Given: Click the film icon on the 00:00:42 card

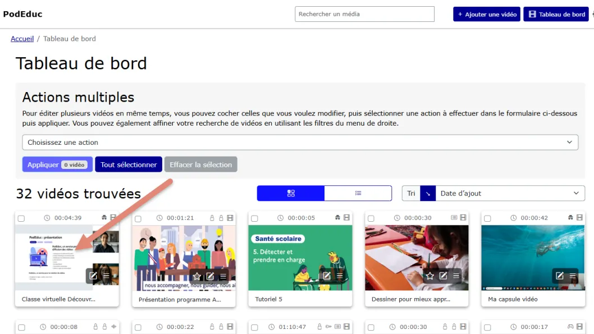Looking at the screenshot, I should click(579, 217).
